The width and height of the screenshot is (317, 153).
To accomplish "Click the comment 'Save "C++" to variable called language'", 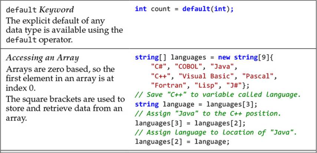I will pyautogui.click(x=218, y=95).
